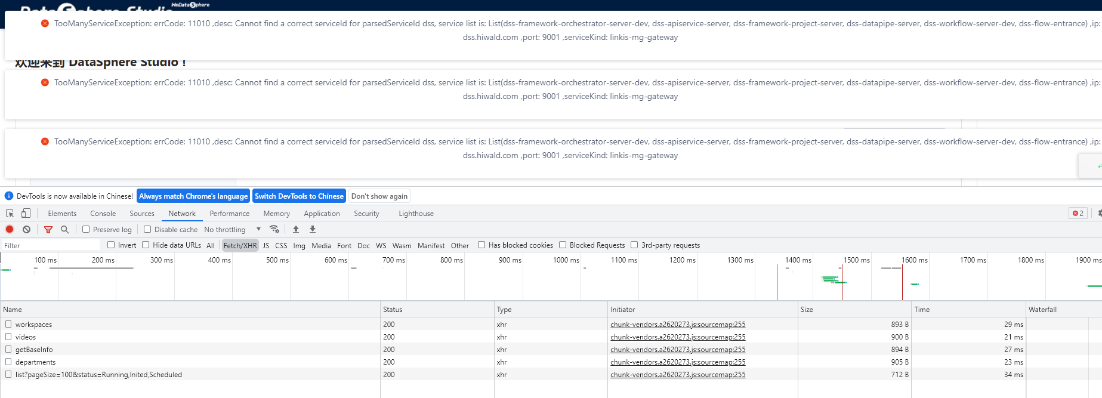Focus the network Filter text field
Screen dimensions: 1102x398
(51, 245)
